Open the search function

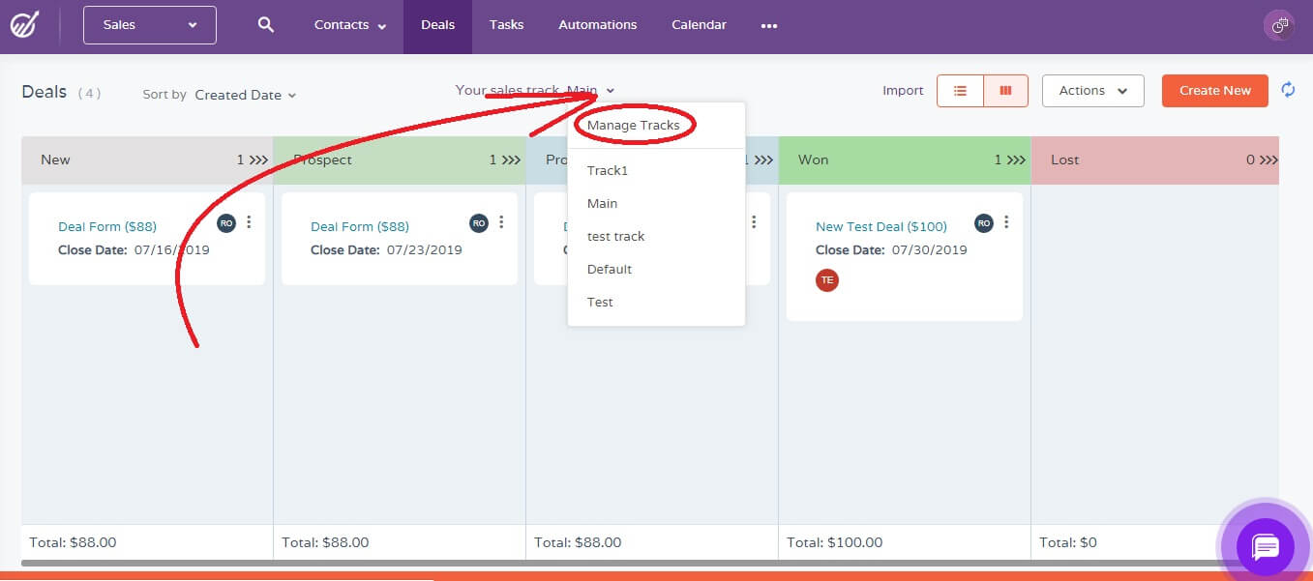[x=265, y=24]
